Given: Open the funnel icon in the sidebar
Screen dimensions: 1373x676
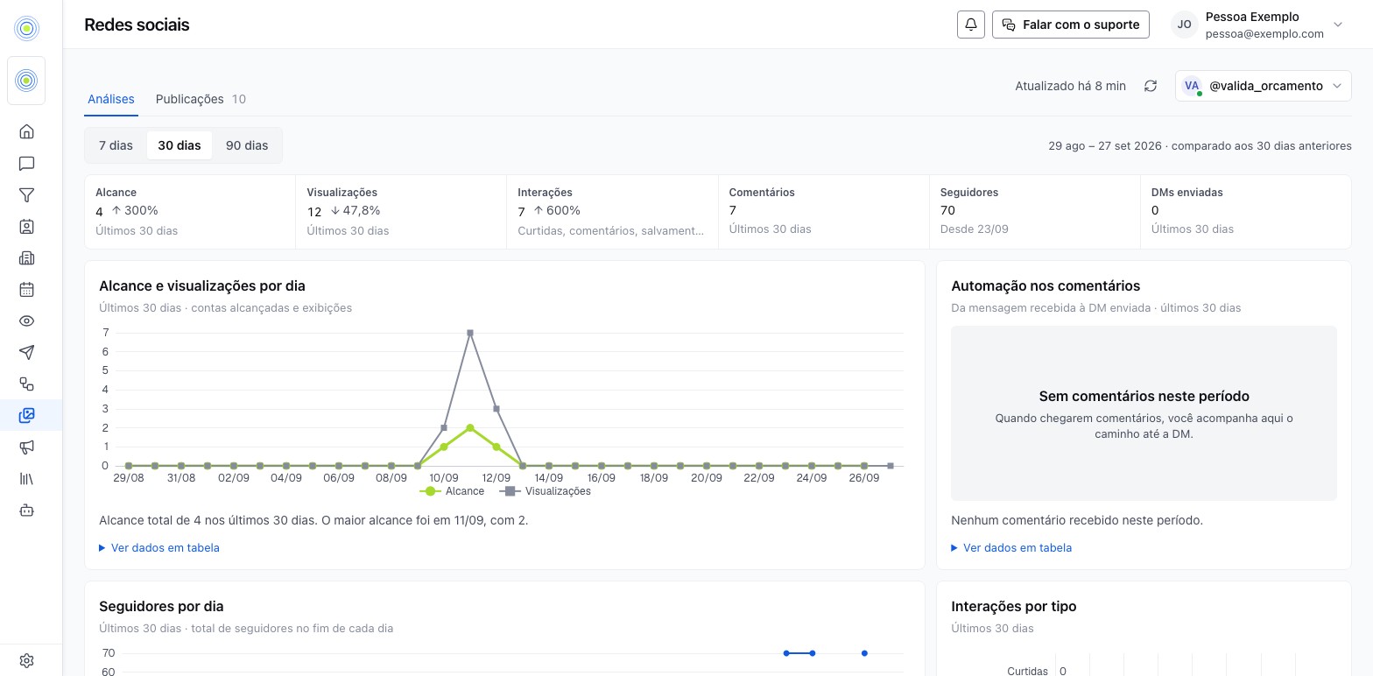Looking at the screenshot, I should pyautogui.click(x=26, y=194).
